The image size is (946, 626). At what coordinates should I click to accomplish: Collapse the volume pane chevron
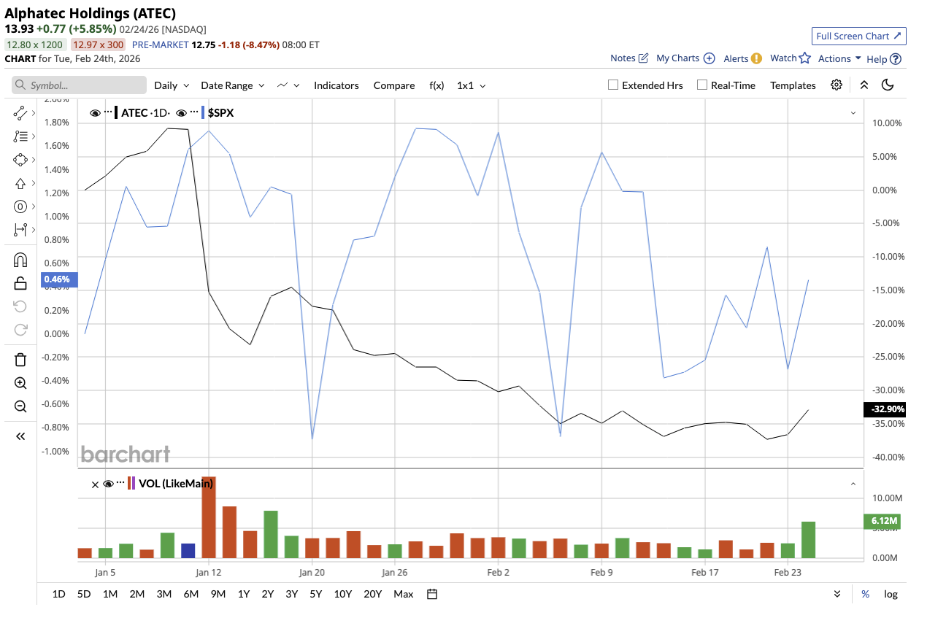coord(853,484)
